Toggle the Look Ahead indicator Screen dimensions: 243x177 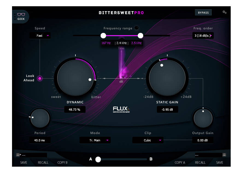pyautogui.click(x=40, y=79)
